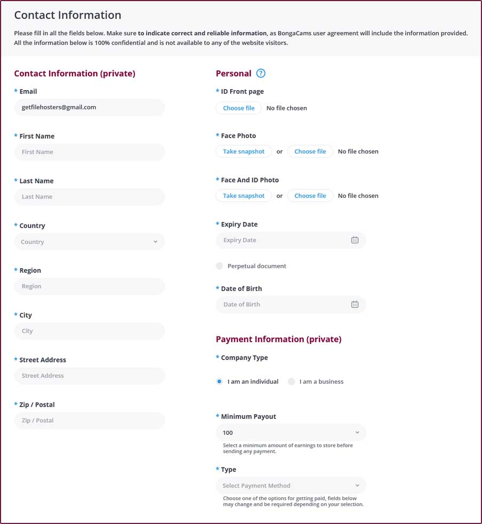The height and width of the screenshot is (524, 482).
Task: Select the Zip / Postal input field
Action: click(x=89, y=421)
